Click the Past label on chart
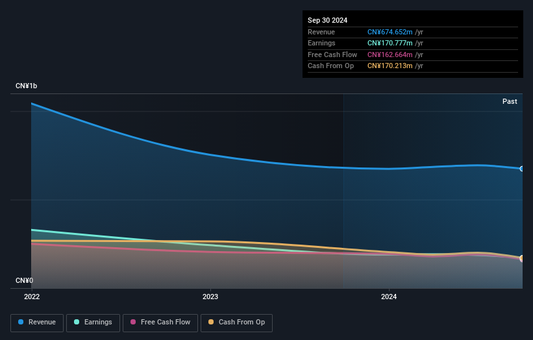 (510, 101)
